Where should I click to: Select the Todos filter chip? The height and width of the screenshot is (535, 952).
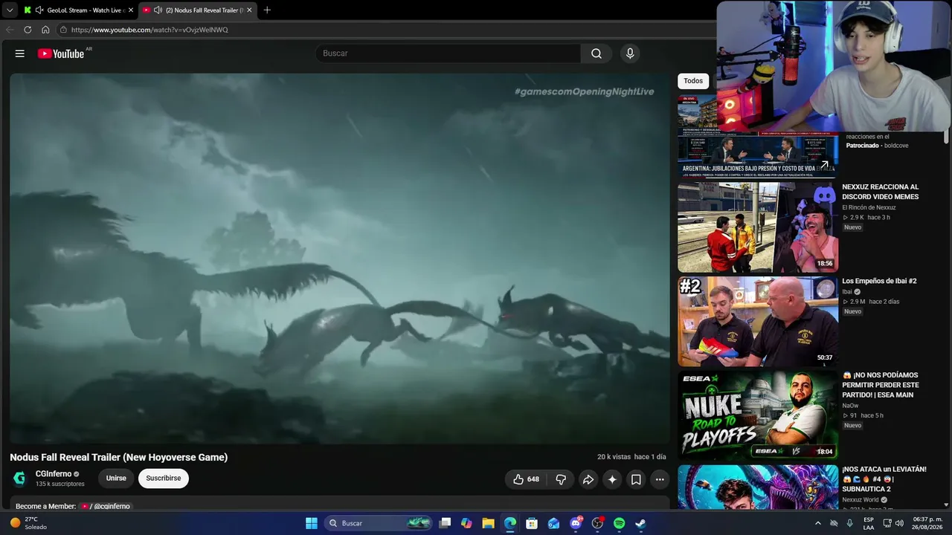(693, 81)
